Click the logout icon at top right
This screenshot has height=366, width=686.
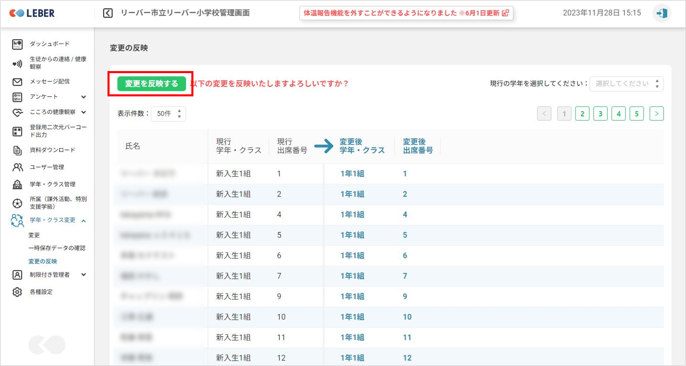(661, 13)
